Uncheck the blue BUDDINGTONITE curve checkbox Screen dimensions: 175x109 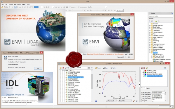pyautogui.click(x=144, y=74)
